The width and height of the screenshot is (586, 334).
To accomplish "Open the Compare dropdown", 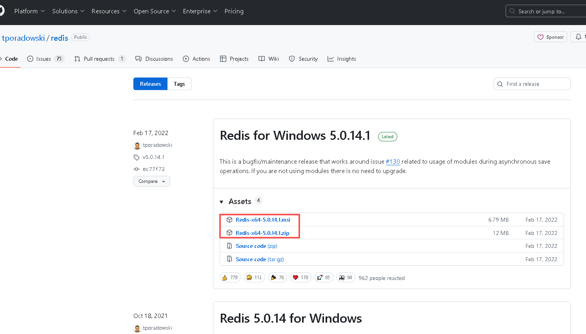I will (x=151, y=181).
